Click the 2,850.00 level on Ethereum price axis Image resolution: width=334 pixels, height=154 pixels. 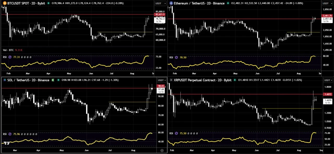click(327, 9)
